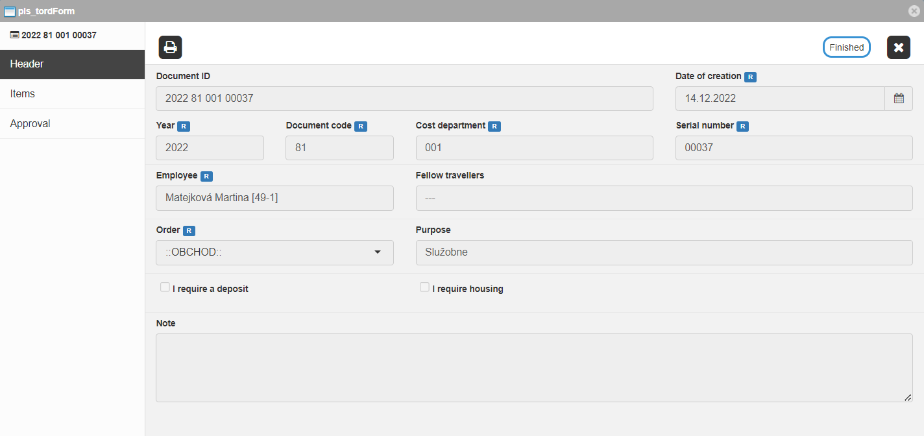Click the printer icon button
Viewport: 924px width, 436px height.
coord(170,47)
